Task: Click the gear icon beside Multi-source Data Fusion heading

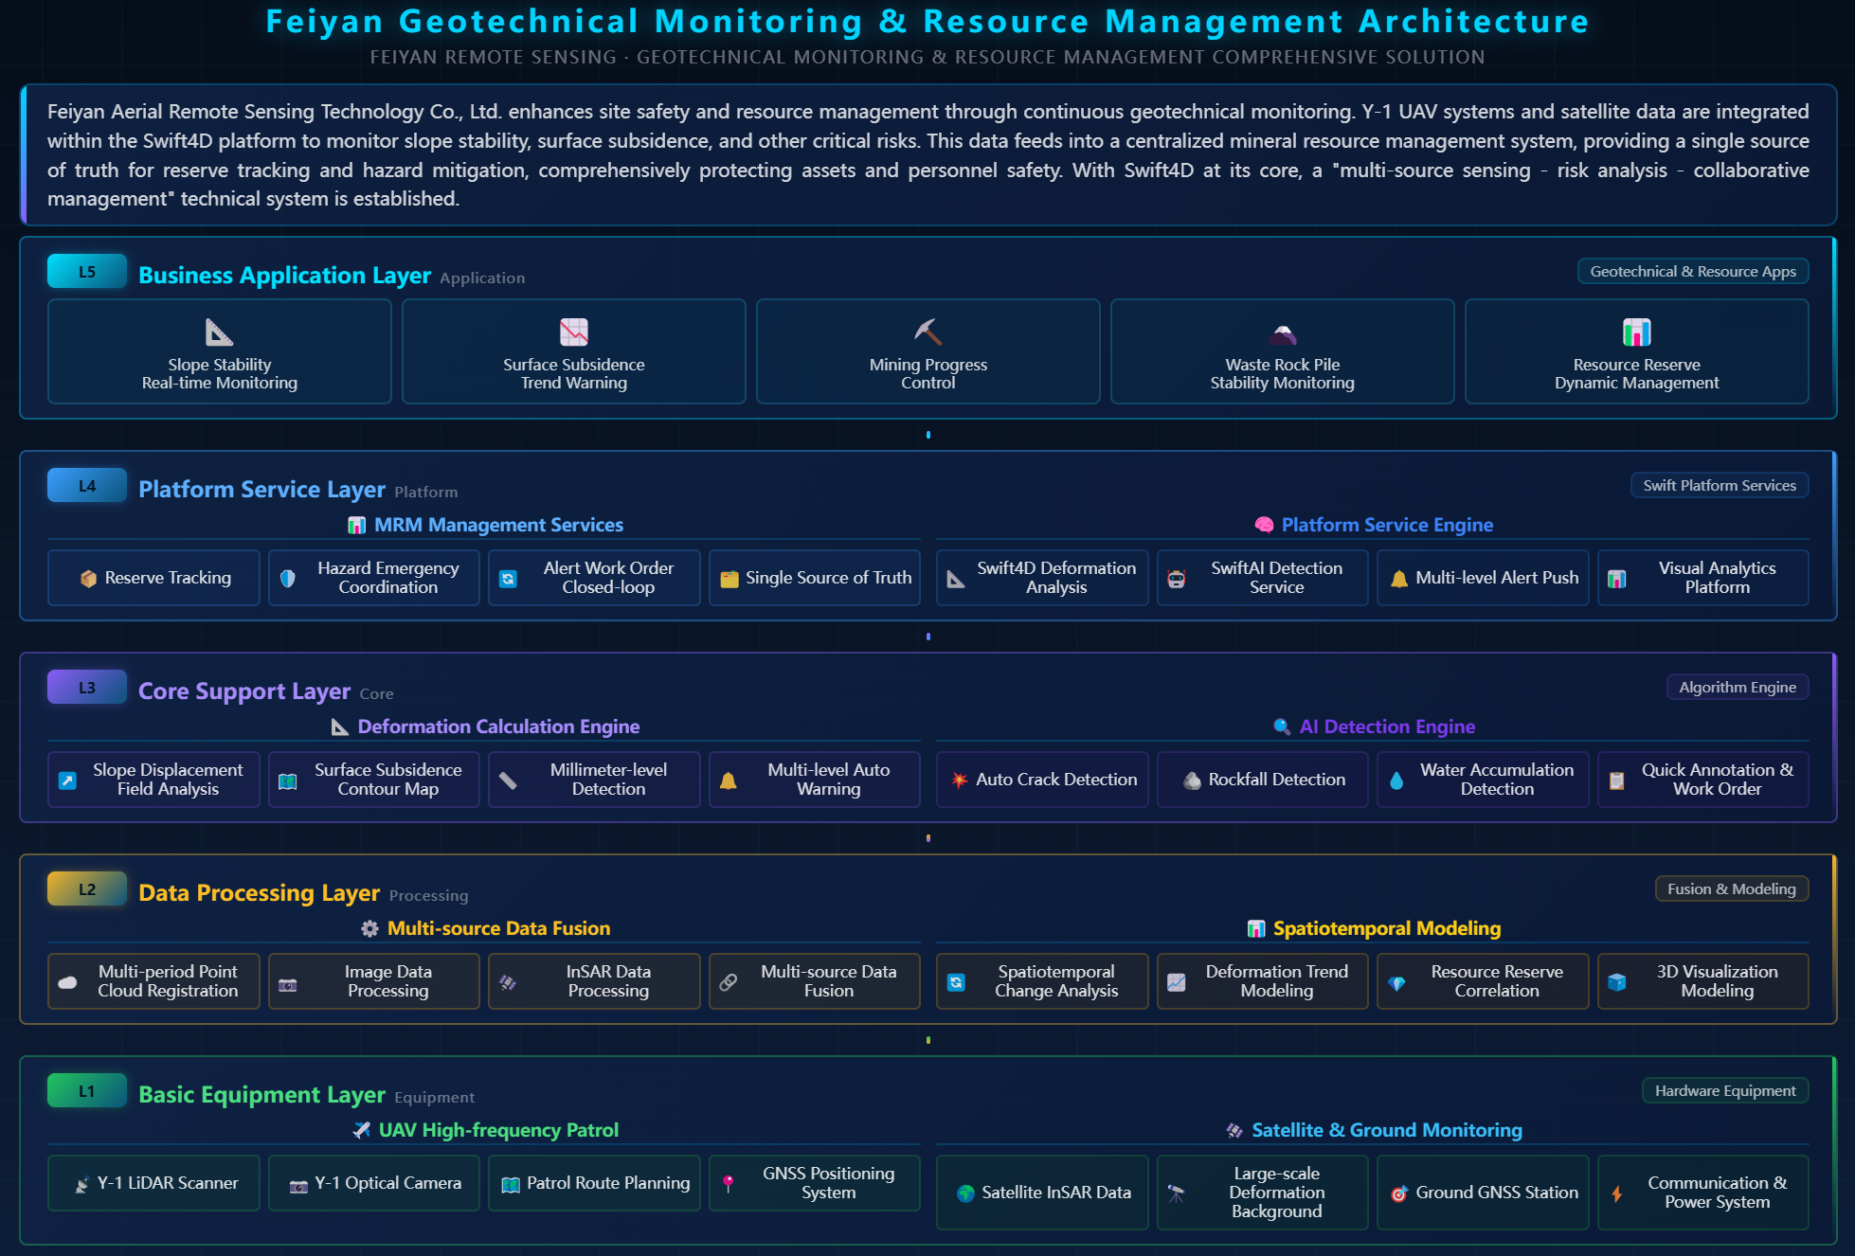Action: [369, 928]
